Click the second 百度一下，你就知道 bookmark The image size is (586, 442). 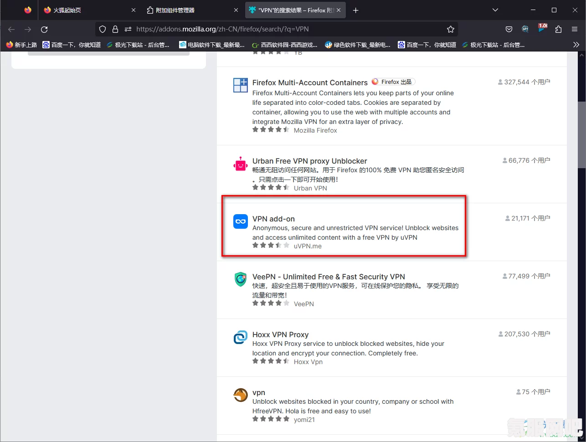coord(427,45)
